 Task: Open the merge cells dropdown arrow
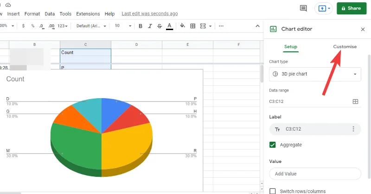click(x=211, y=26)
